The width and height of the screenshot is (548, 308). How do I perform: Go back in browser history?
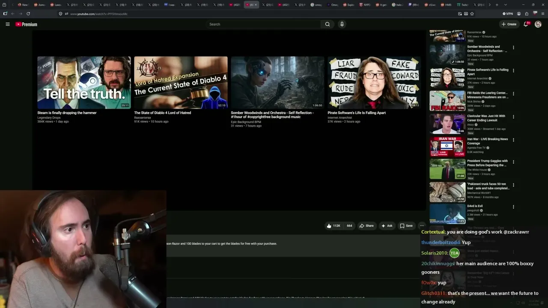tap(13, 14)
